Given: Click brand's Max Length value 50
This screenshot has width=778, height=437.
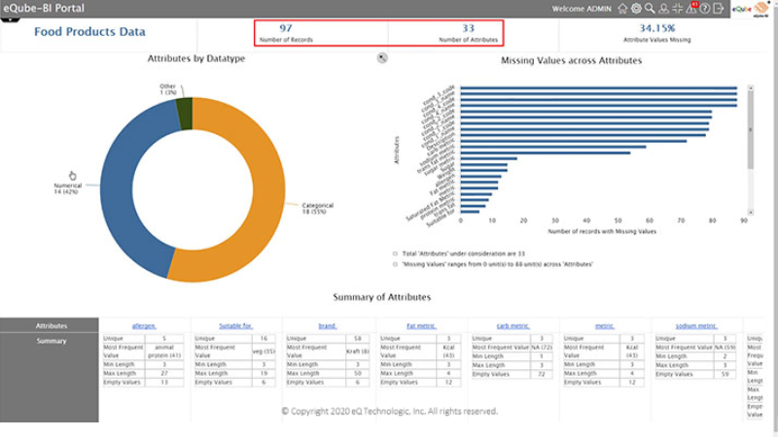Looking at the screenshot, I should pos(357,373).
